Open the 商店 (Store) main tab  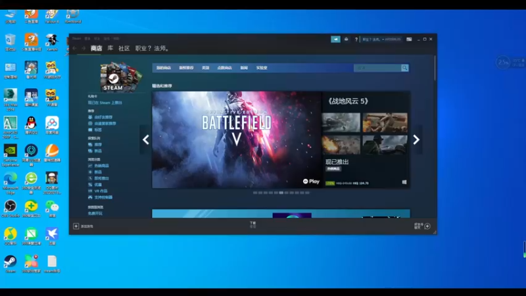coord(96,48)
